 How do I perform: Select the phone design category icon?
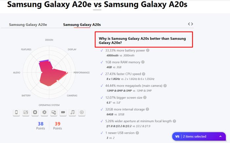tap(16, 113)
